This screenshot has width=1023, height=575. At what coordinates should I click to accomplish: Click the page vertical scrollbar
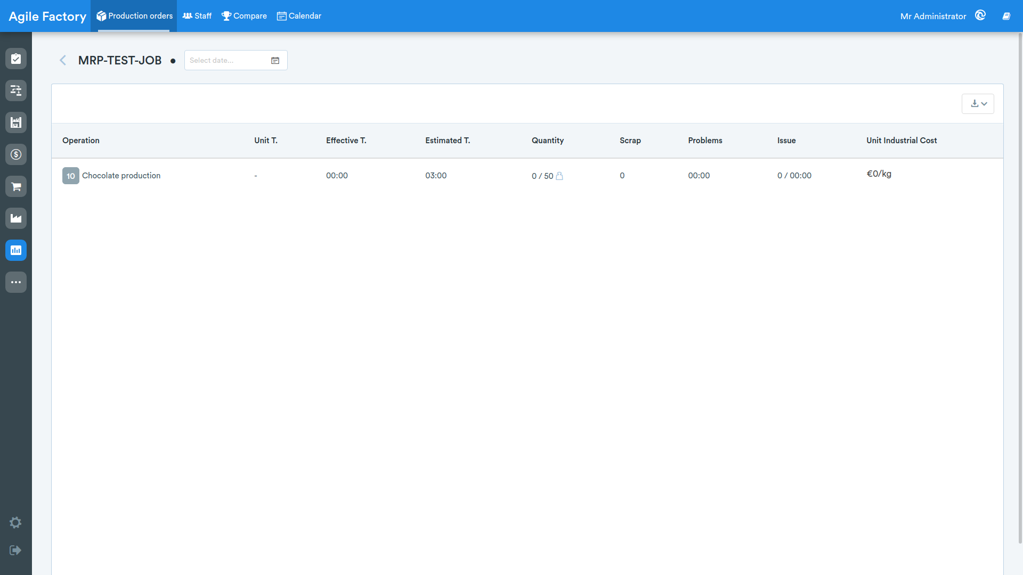click(x=1020, y=287)
